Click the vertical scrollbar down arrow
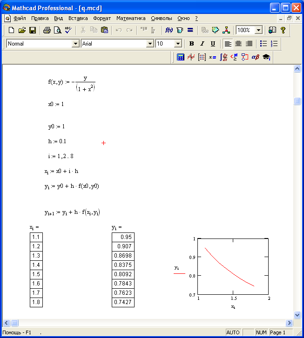304x338 pixels. click(297, 315)
